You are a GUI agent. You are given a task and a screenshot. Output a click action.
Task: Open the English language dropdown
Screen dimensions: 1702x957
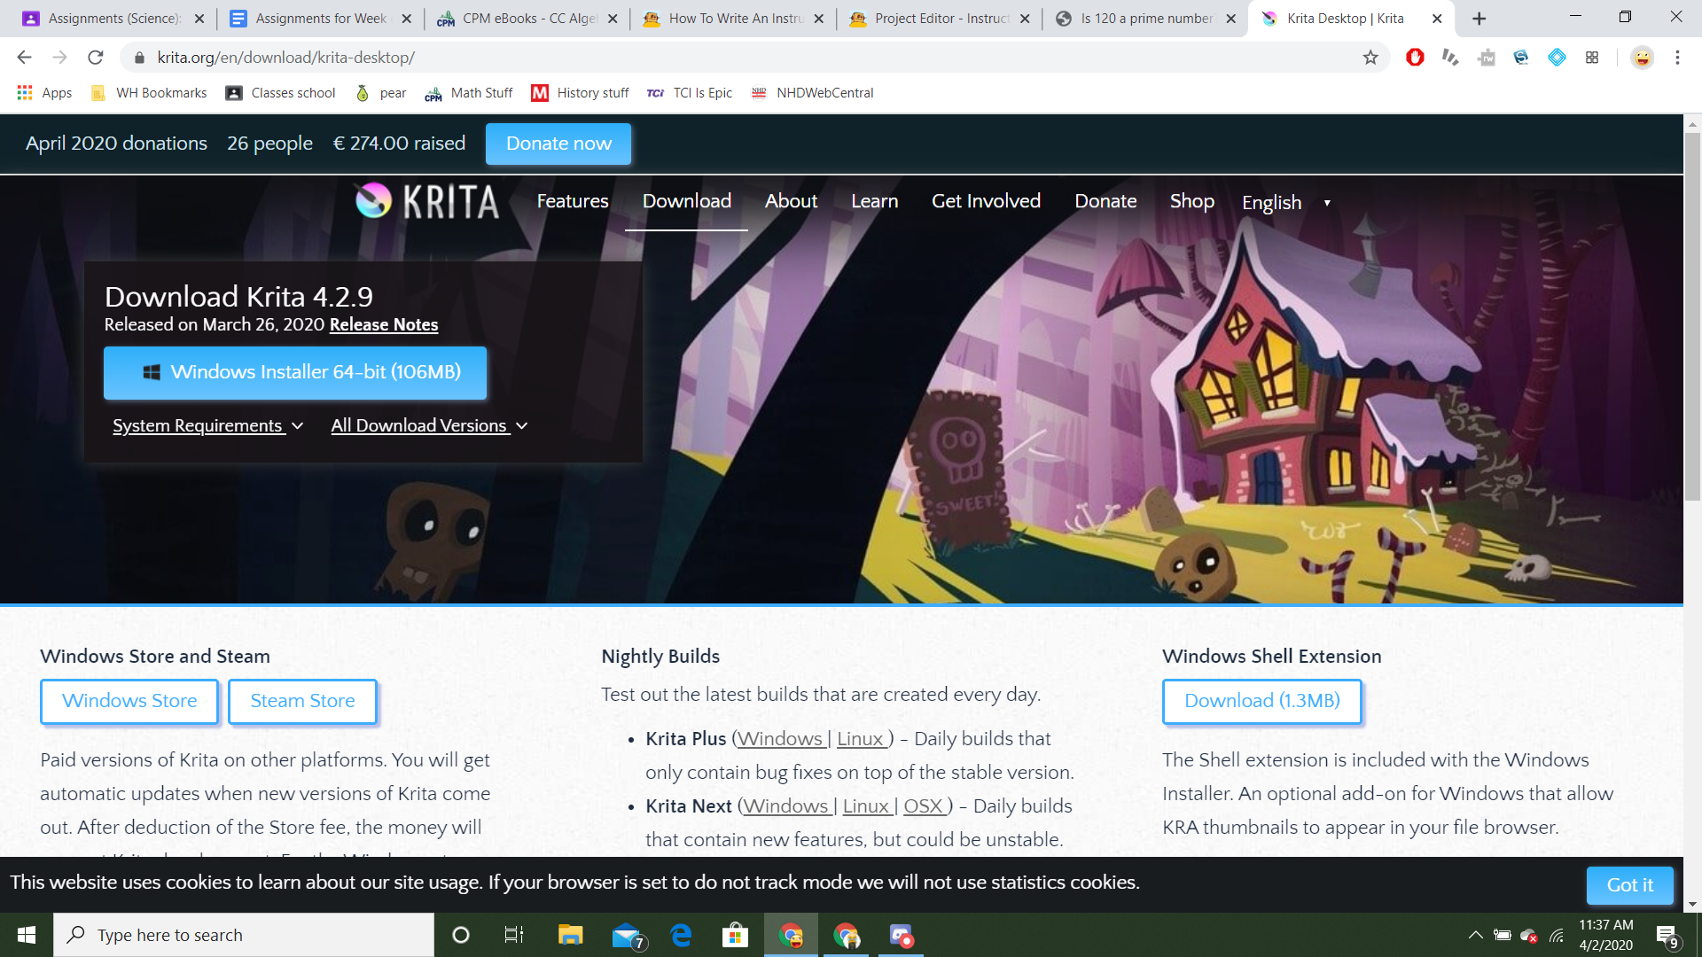click(1283, 202)
